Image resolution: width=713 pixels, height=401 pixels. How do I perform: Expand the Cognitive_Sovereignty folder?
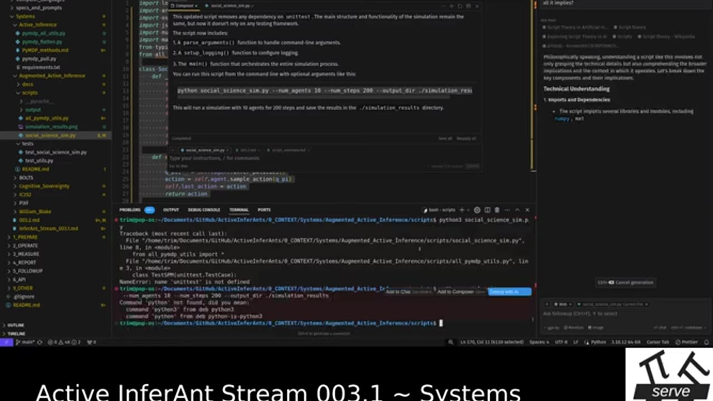[44, 186]
